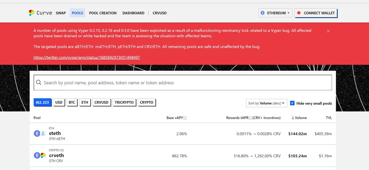Image resolution: width=369 pixels, height=170 pixels.
Task: Click the Rewards tAPR info icon
Action: pyautogui.click(x=251, y=118)
